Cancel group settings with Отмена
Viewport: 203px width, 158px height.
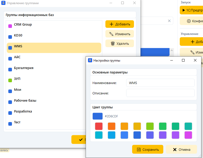click(x=181, y=149)
